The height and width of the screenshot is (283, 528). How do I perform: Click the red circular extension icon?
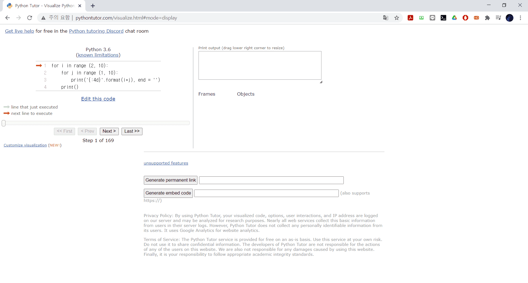[x=465, y=18]
